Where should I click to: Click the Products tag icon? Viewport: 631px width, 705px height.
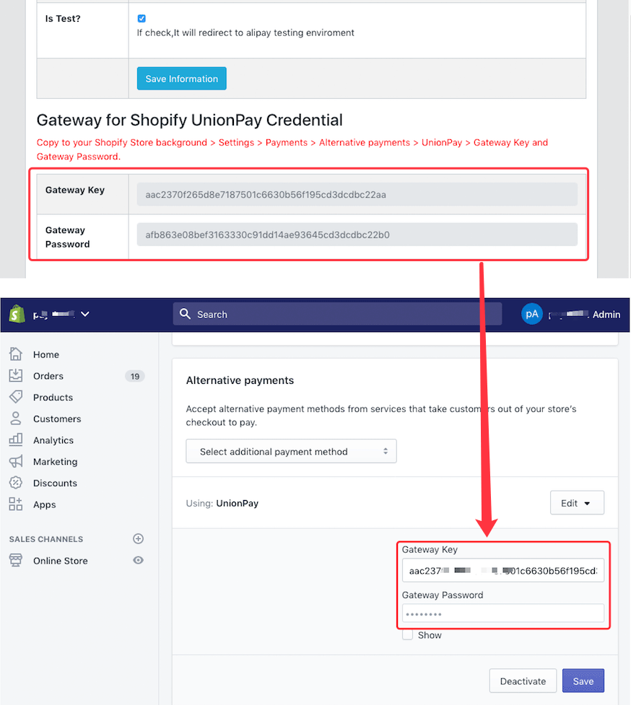(x=16, y=398)
